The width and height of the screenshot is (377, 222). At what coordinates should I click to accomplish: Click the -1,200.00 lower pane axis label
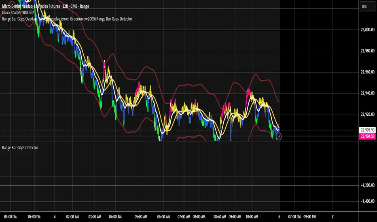(x=368, y=185)
